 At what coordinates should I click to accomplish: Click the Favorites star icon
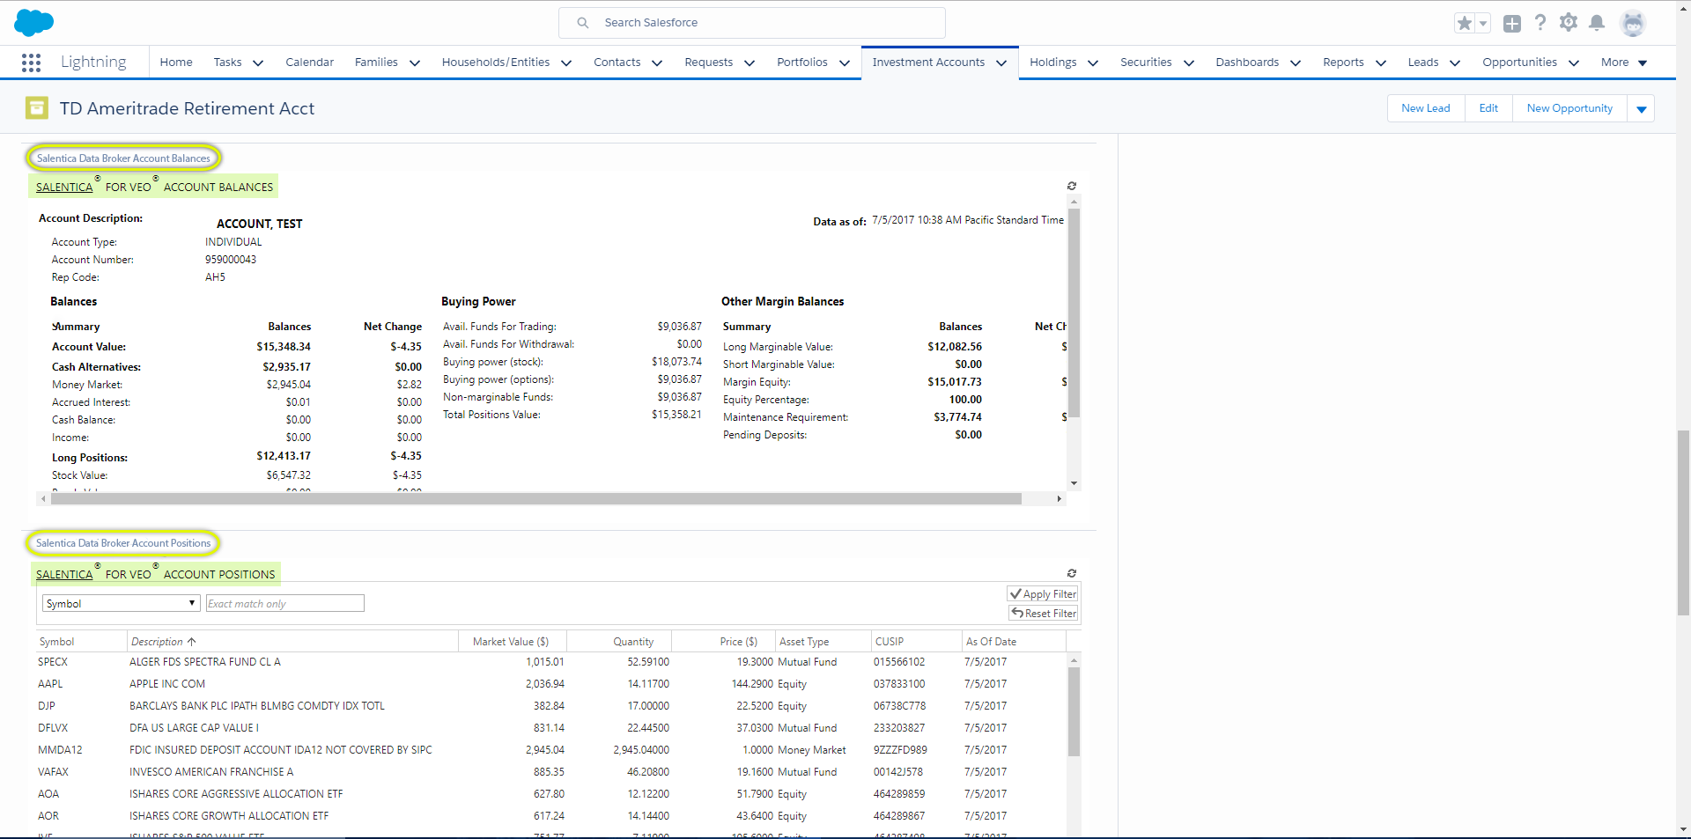pos(1465,23)
